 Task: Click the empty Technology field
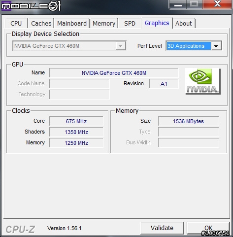coord(79,95)
